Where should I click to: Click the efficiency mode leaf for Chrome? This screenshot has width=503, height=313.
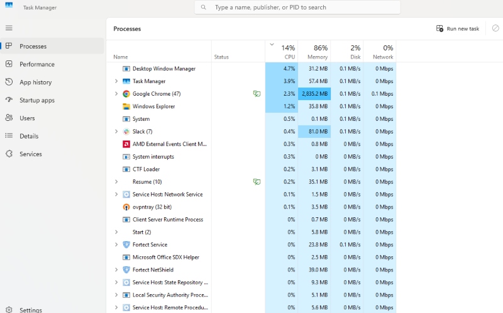click(x=257, y=94)
